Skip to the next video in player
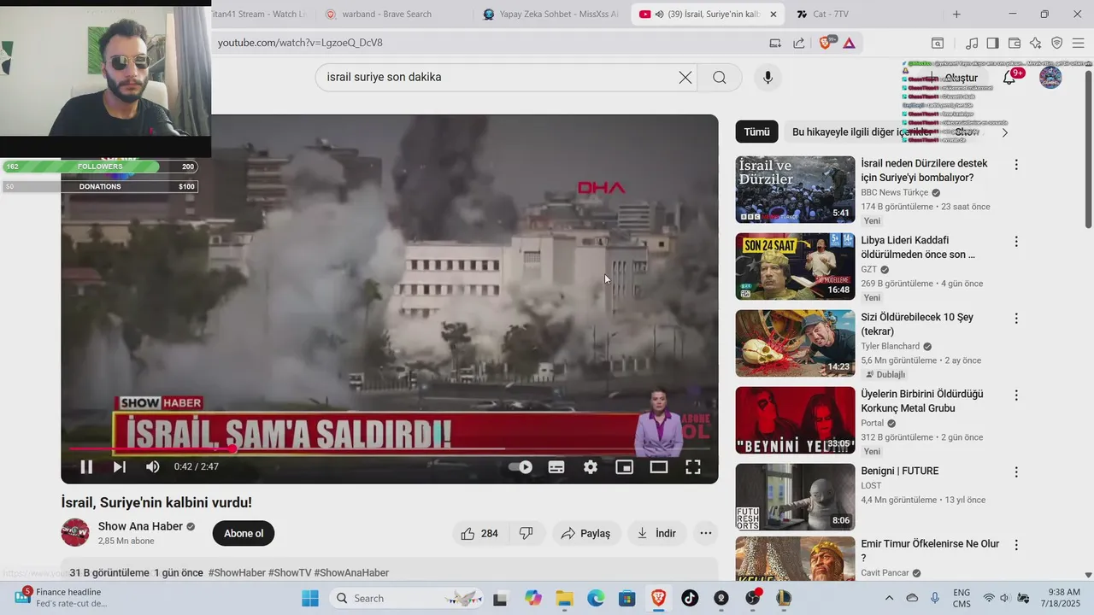1094x615 pixels. 120,466
